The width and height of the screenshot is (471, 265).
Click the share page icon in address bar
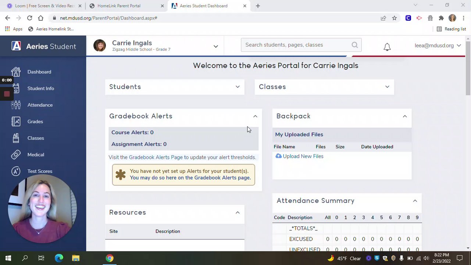point(383,18)
